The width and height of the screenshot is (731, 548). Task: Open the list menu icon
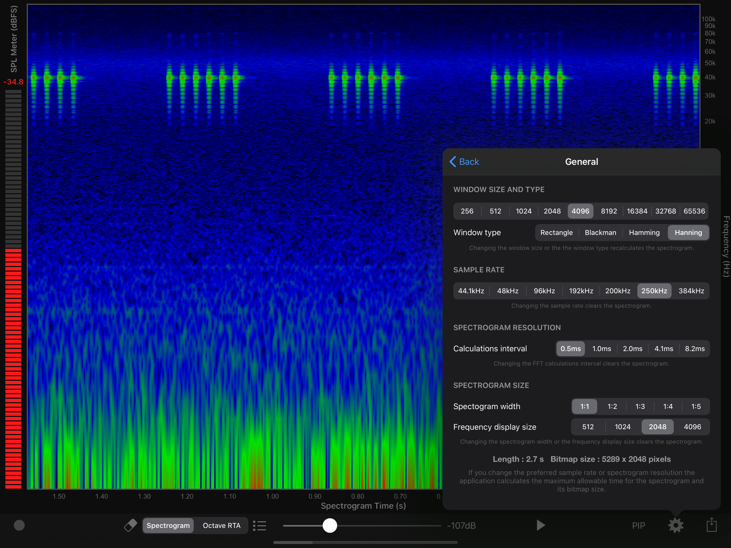[260, 526]
